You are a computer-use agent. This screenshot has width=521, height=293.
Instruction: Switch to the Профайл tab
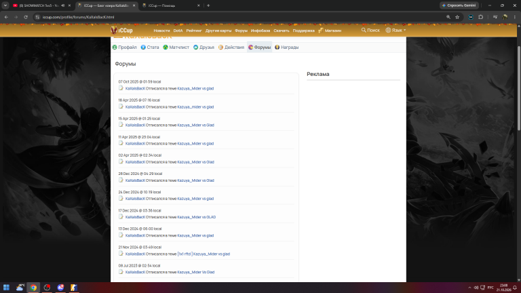pyautogui.click(x=125, y=47)
